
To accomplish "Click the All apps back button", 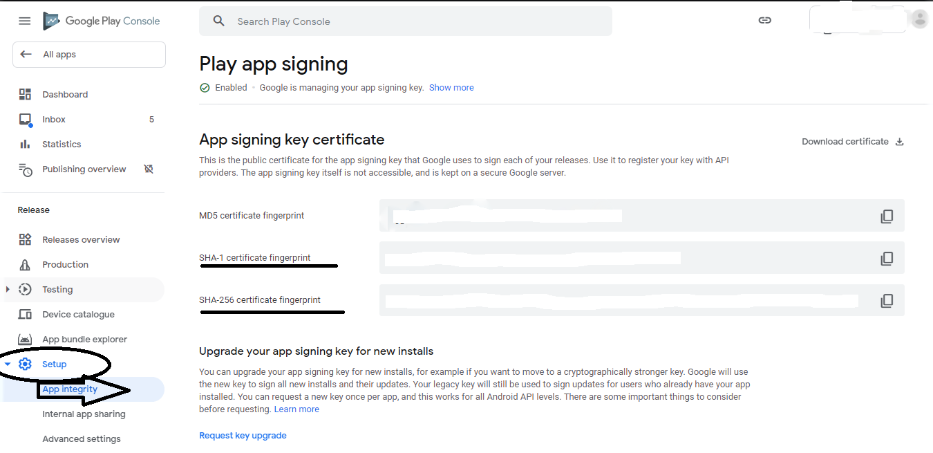I will 88,55.
